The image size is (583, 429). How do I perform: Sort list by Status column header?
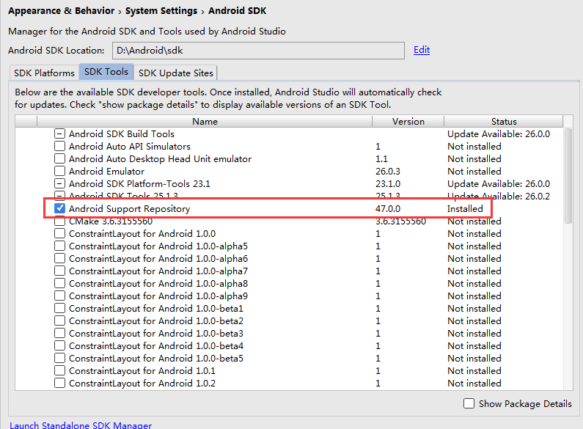point(504,122)
